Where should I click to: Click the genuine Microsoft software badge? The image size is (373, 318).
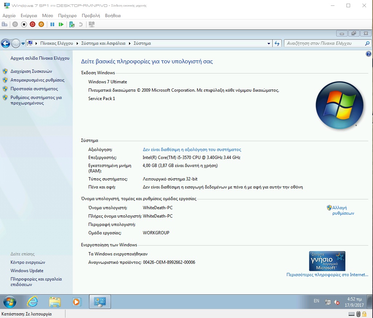coord(327,261)
